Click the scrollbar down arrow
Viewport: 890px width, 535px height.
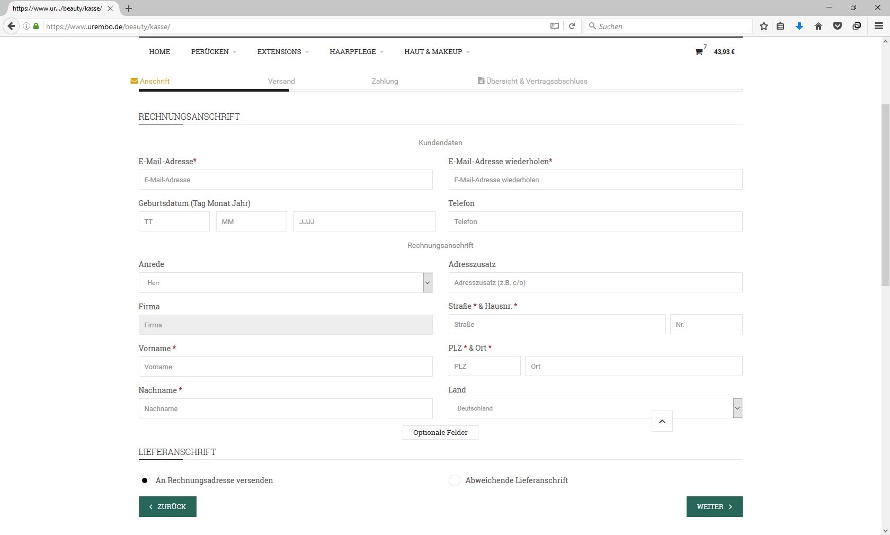(x=885, y=530)
